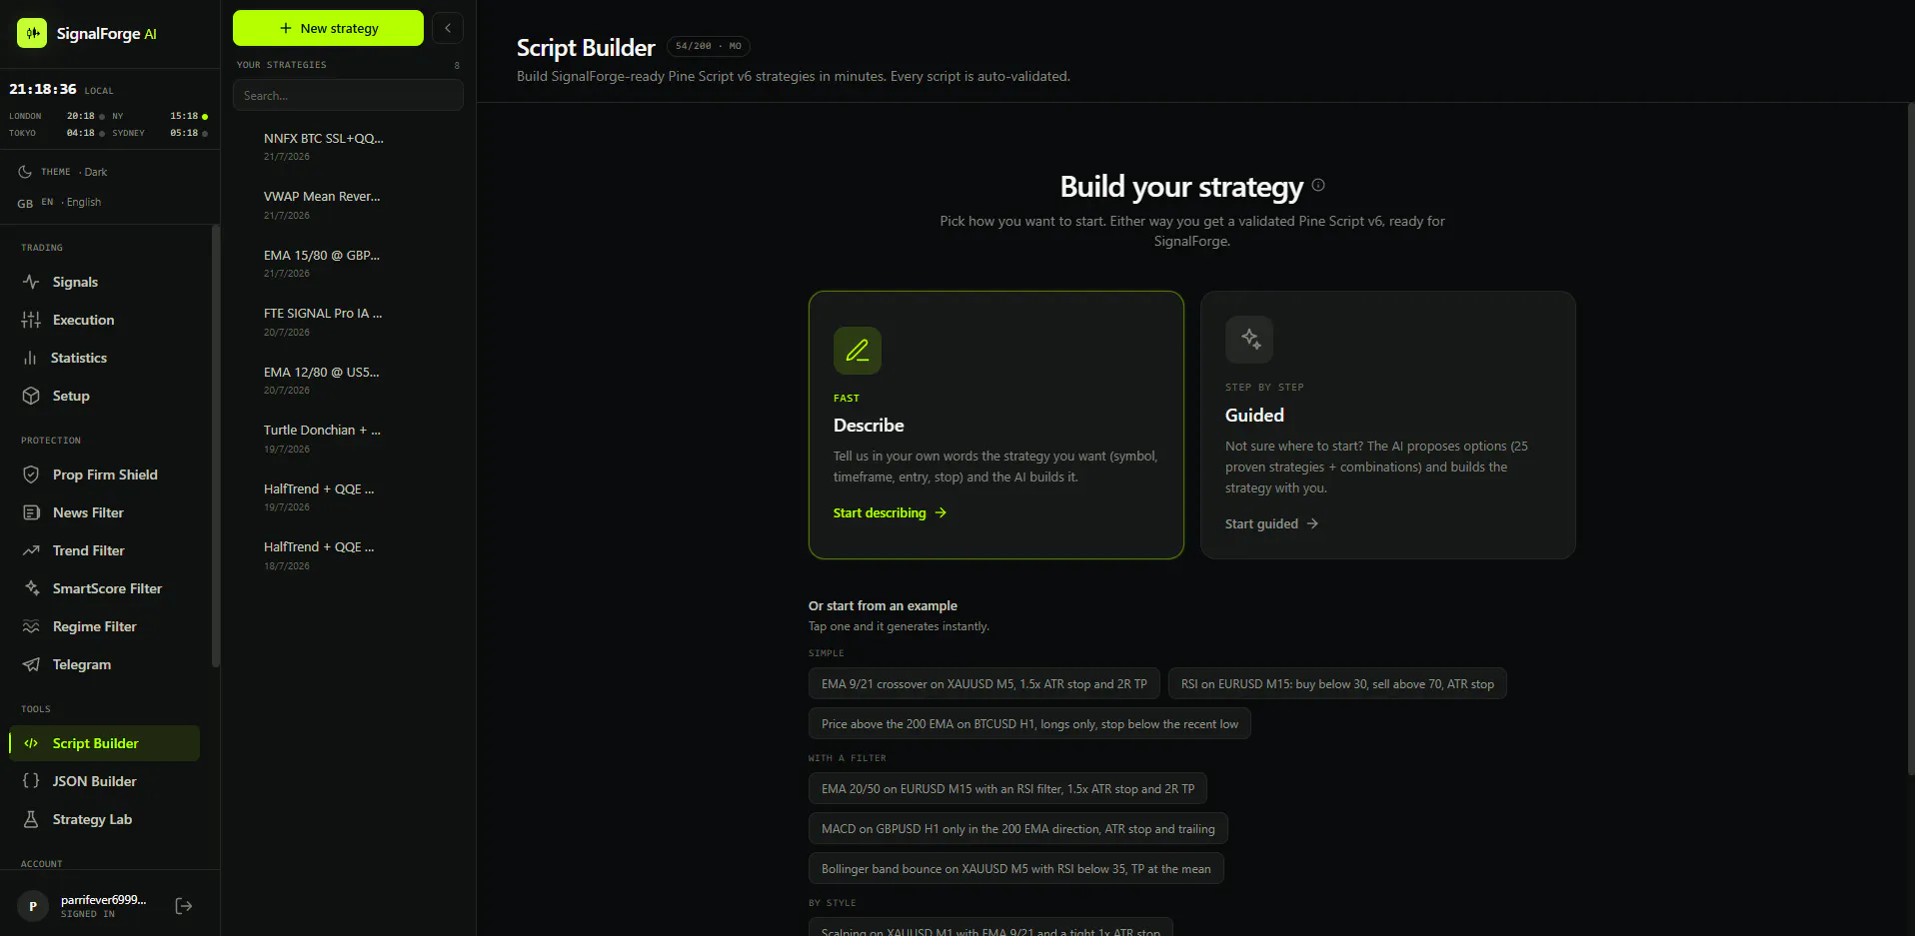Image resolution: width=1915 pixels, height=936 pixels.
Task: Click the arrow next to Start guided
Action: [x=1312, y=523]
